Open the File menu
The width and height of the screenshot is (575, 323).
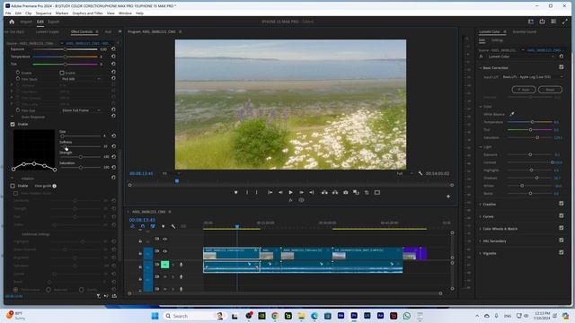8,13
